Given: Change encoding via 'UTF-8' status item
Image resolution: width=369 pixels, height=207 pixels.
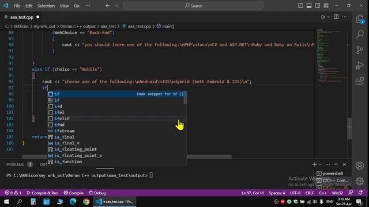Looking at the screenshot, I should pos(295,193).
